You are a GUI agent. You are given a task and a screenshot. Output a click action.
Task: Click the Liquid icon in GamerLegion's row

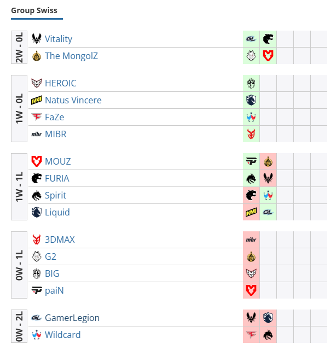click(268, 318)
